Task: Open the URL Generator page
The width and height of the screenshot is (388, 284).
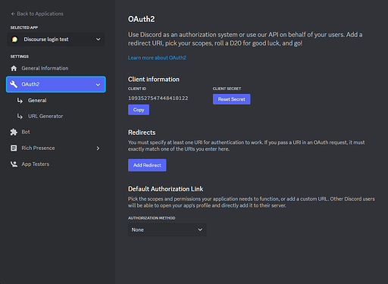Action: click(45, 116)
